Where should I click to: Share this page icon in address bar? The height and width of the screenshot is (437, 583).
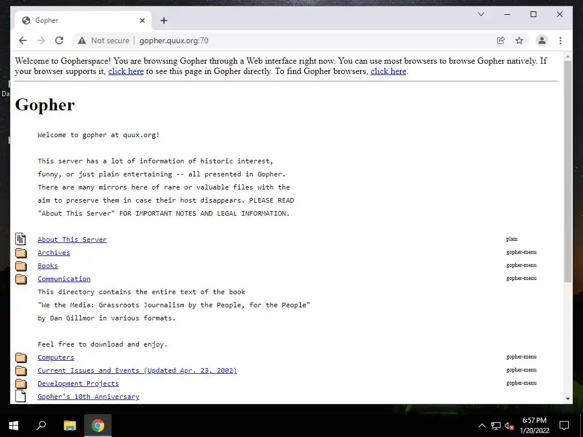pyautogui.click(x=501, y=40)
